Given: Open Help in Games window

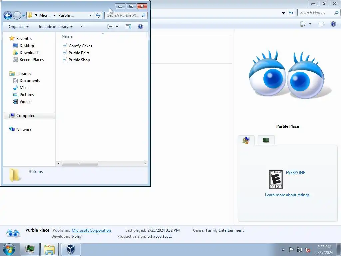Looking at the screenshot, I should 333,24.
